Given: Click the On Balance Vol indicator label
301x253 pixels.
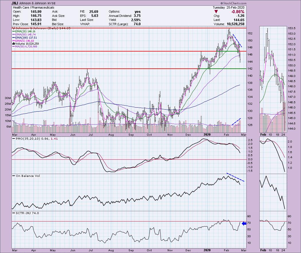Looking at the screenshot, I should click(x=28, y=176).
